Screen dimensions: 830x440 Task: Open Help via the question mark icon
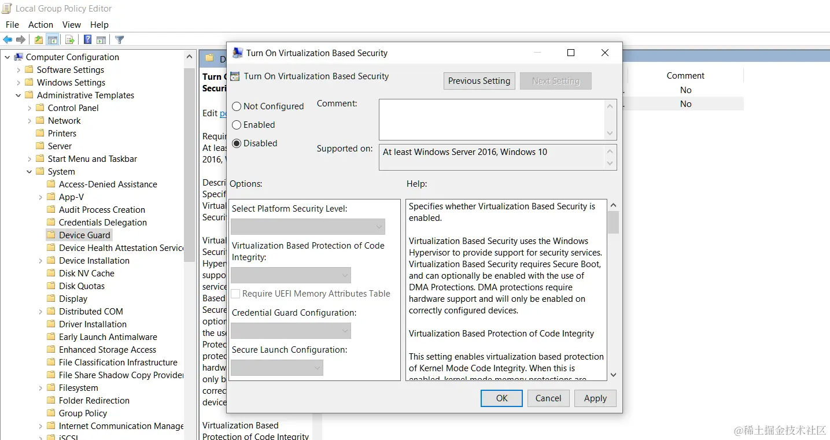coord(87,40)
